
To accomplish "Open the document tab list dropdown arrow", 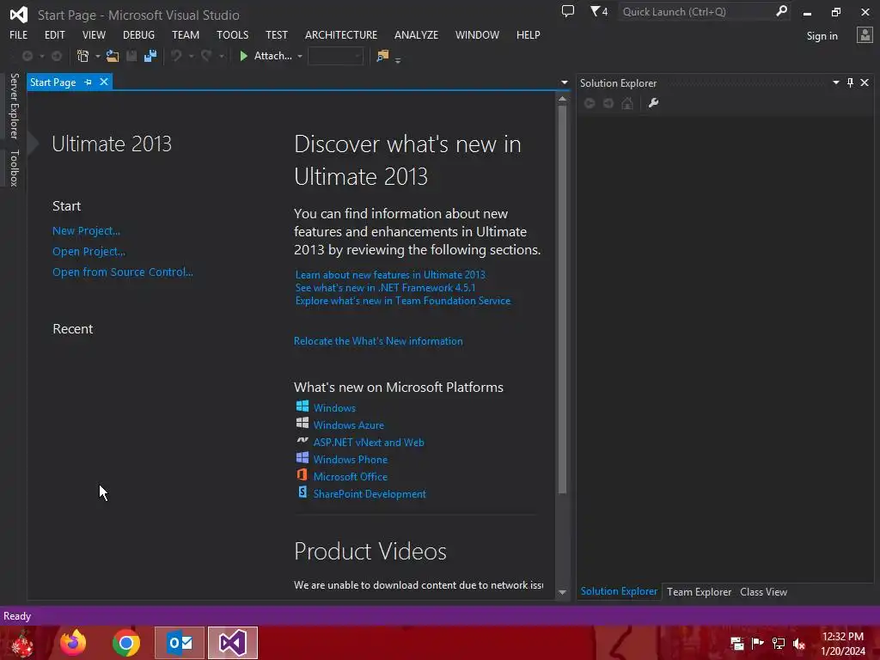I will (564, 82).
